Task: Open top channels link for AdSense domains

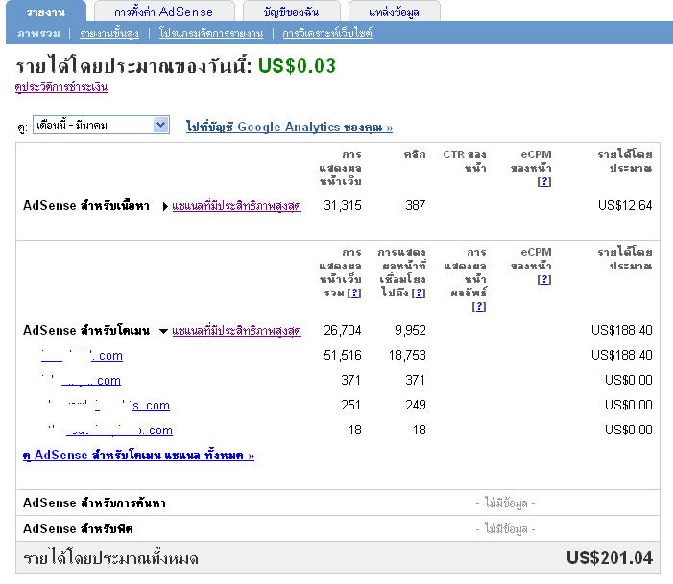Action: pyautogui.click(x=236, y=331)
